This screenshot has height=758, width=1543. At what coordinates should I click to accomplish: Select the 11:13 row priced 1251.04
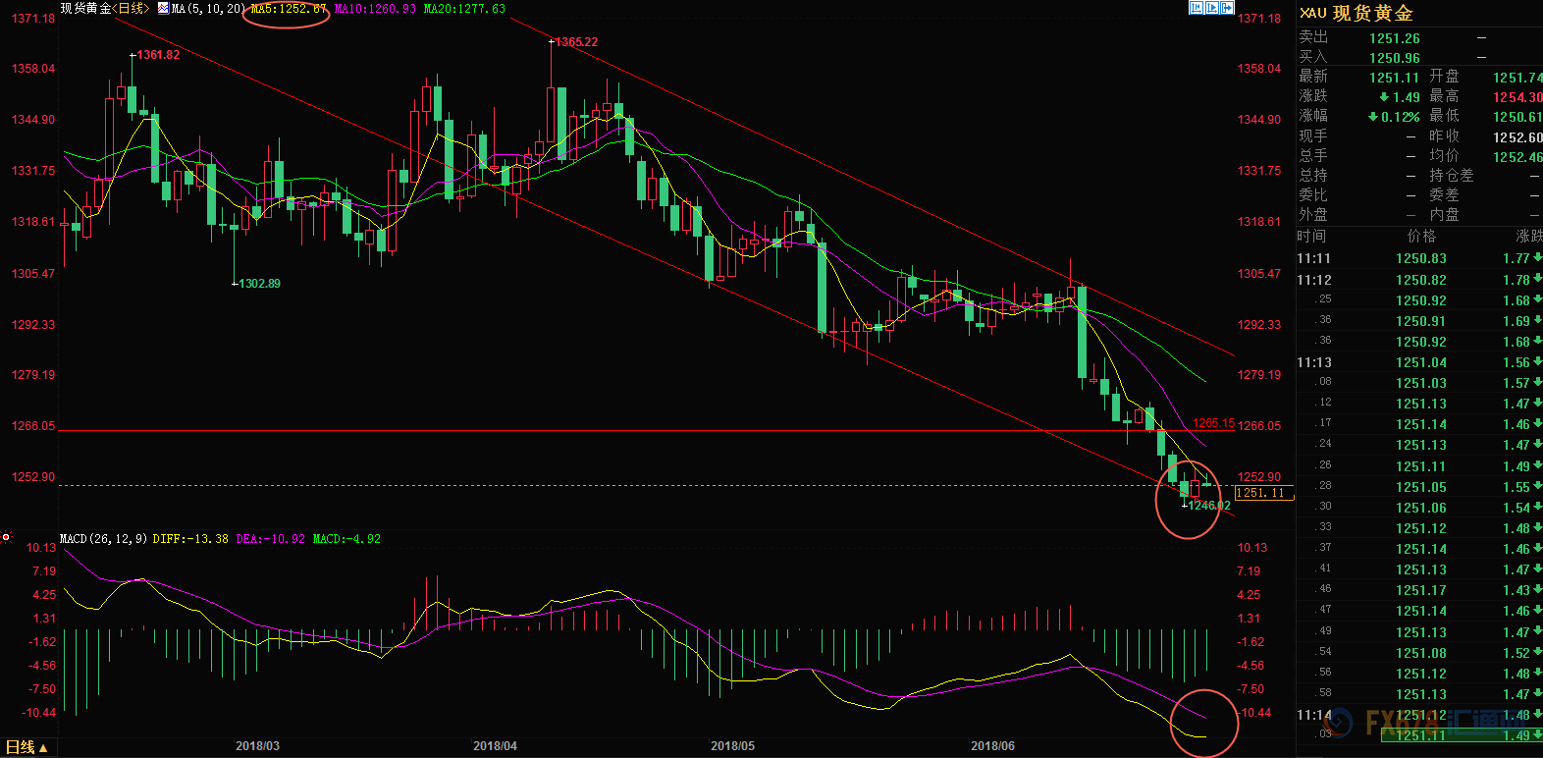pos(1420,362)
